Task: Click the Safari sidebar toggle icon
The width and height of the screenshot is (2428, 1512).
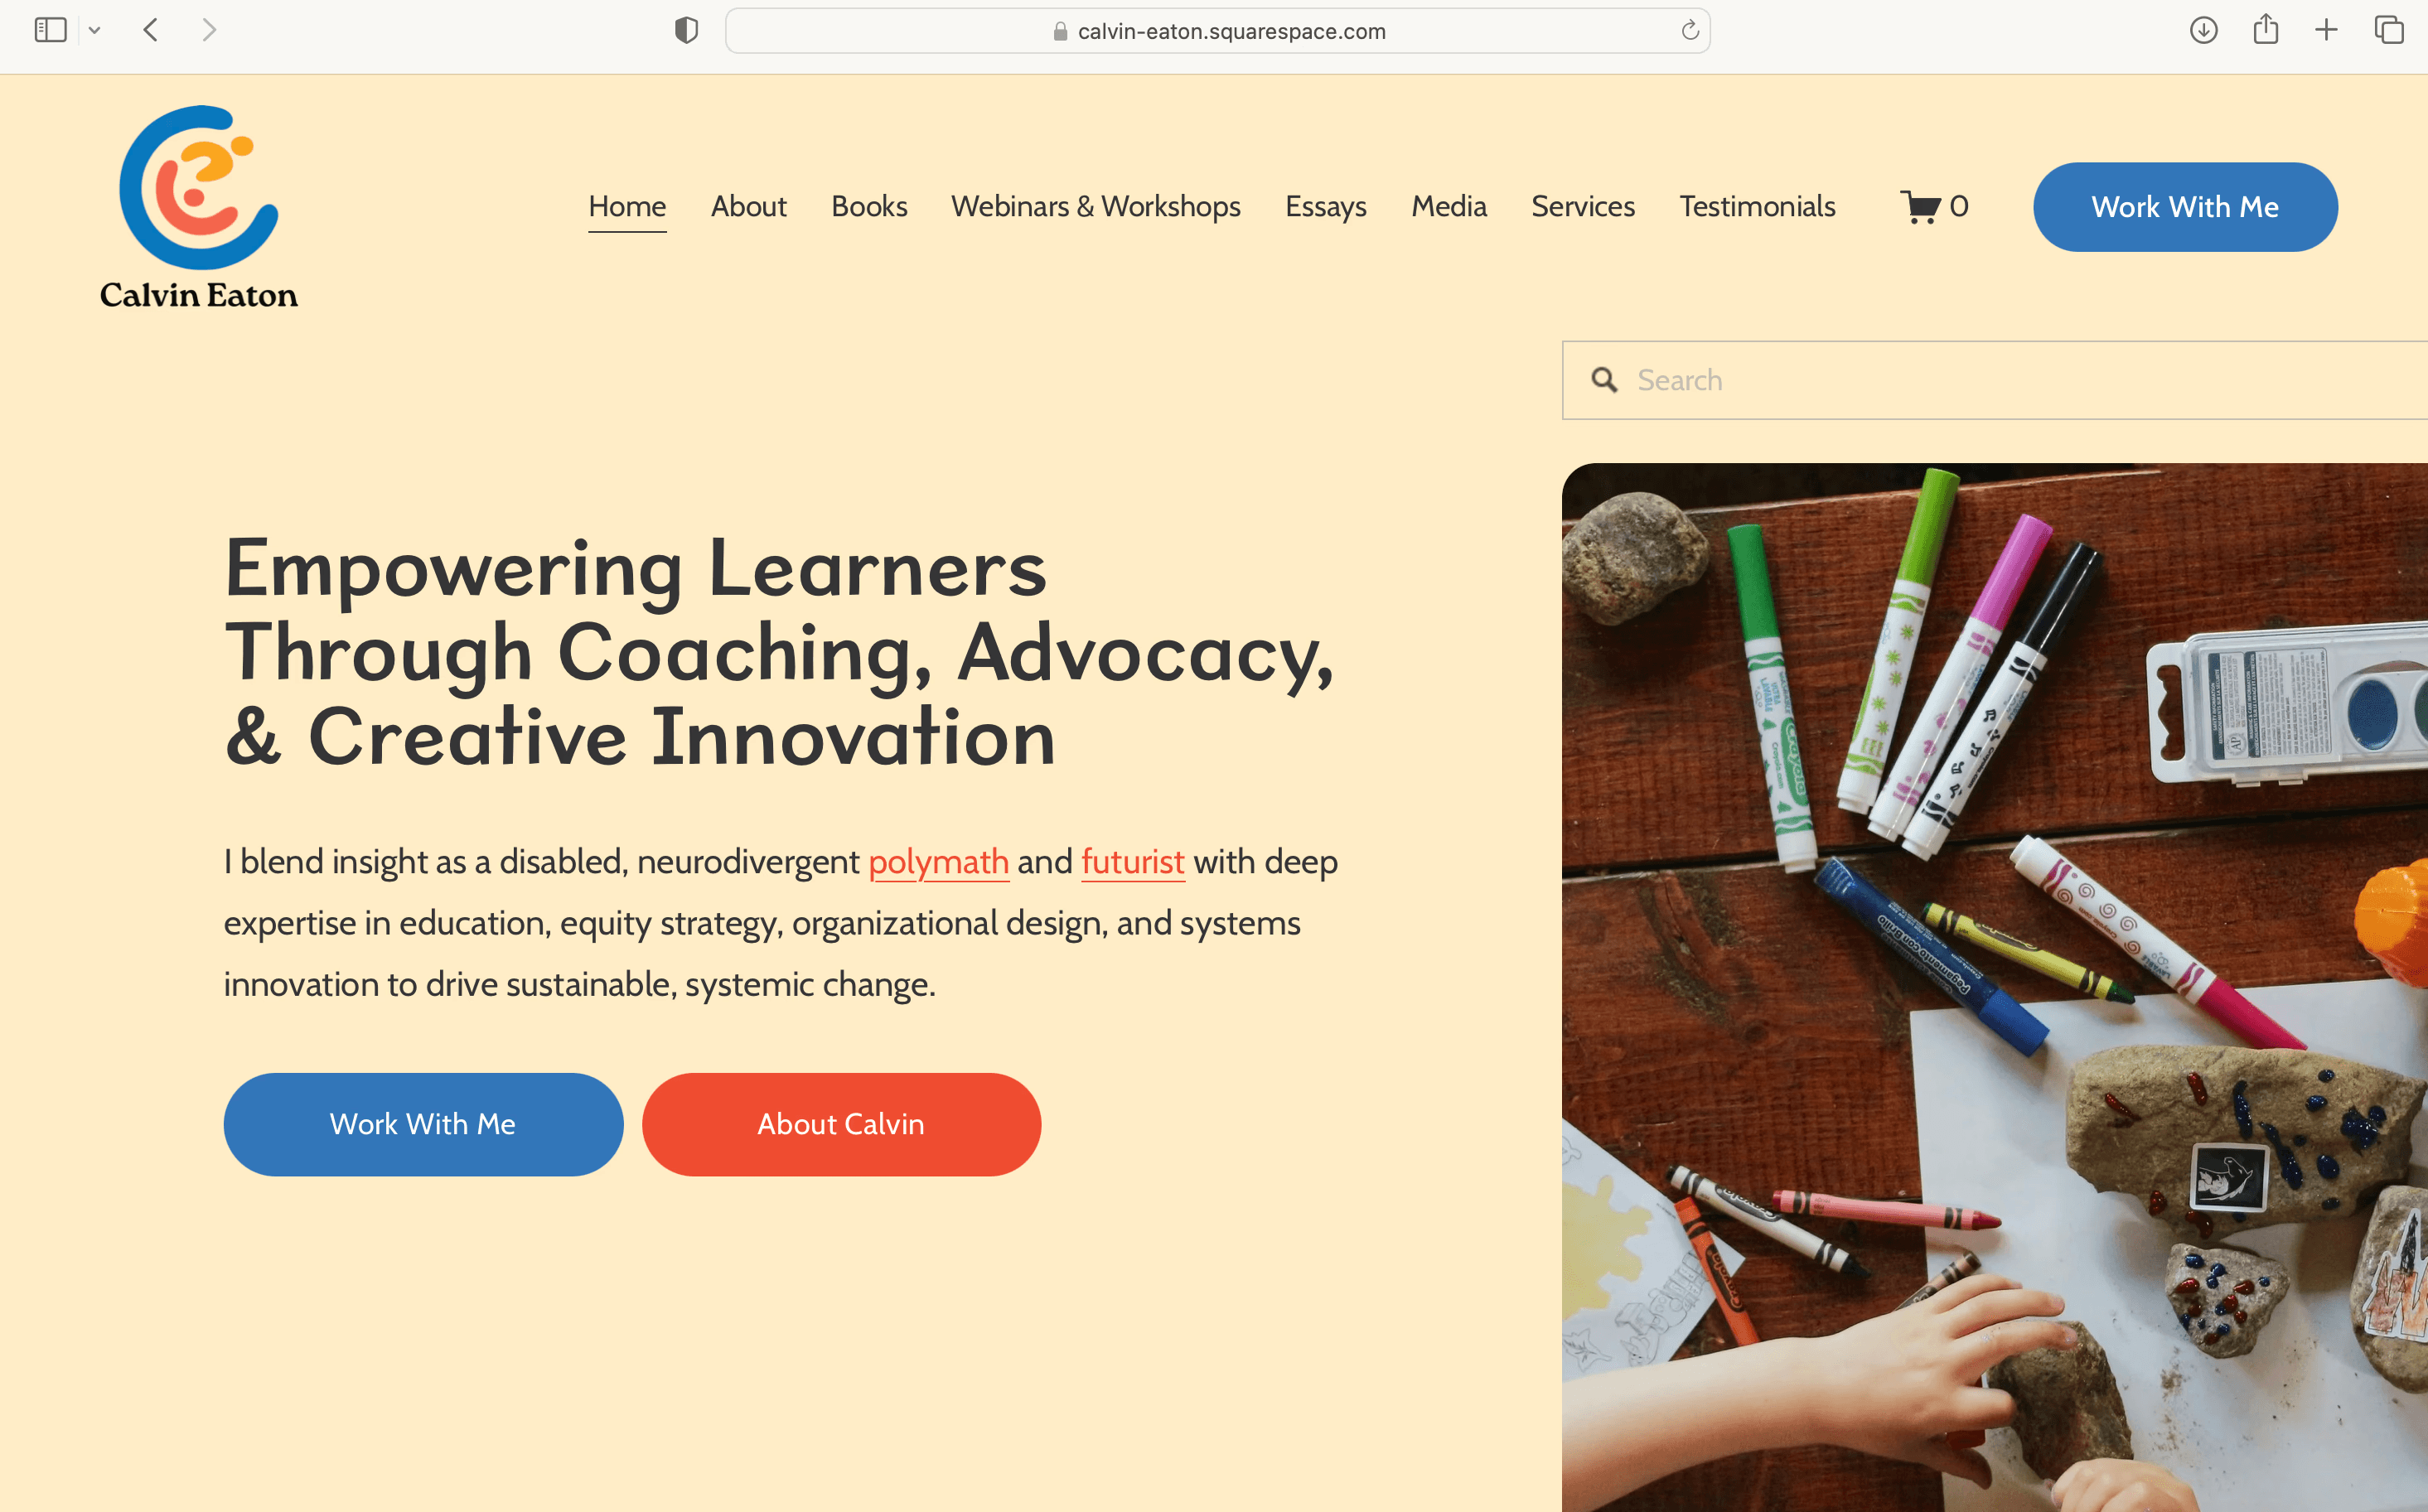Action: 50,30
